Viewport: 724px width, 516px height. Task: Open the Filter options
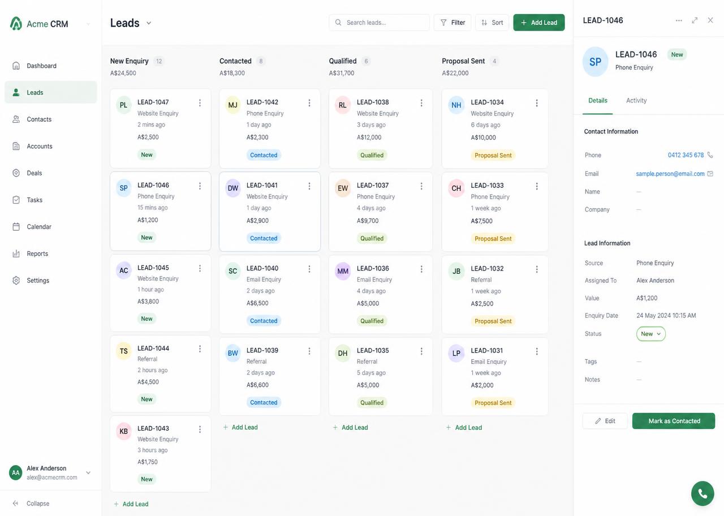point(453,23)
